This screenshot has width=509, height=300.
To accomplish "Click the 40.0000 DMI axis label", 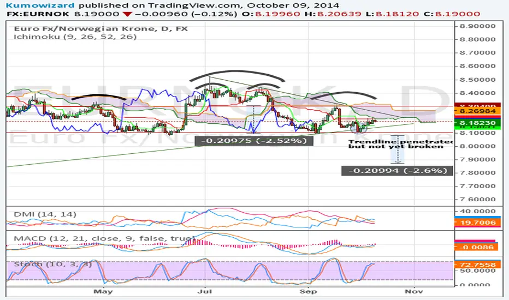I will pos(477,211).
